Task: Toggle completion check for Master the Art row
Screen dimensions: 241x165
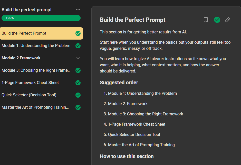Action: [78, 107]
